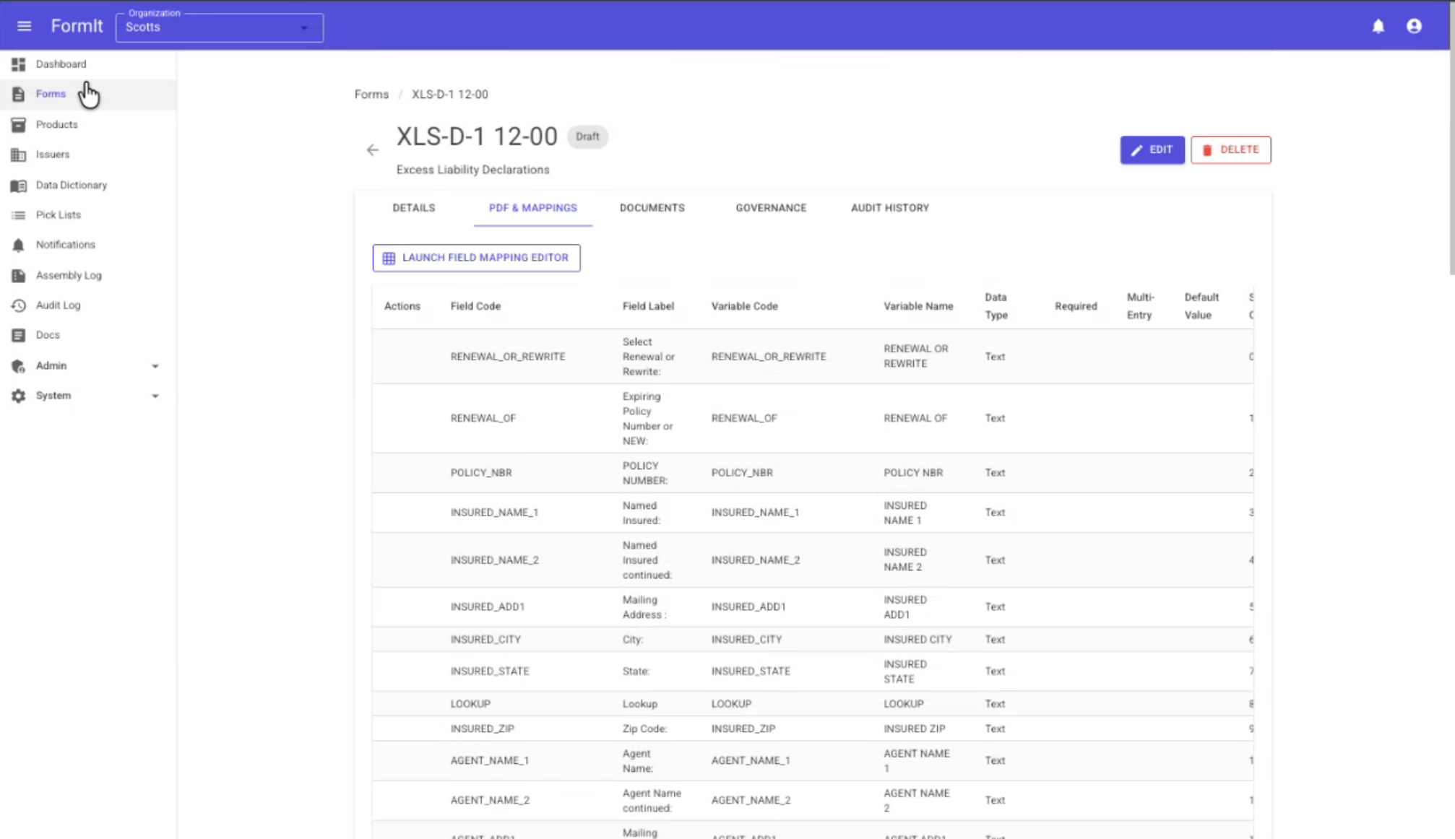Screen dimensions: 1455x839
Task: Click the Admin sidebar icon
Action: tap(19, 366)
